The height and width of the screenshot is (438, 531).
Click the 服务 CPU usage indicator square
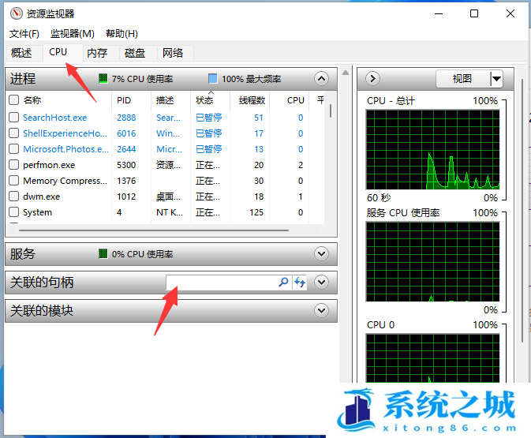[103, 254]
